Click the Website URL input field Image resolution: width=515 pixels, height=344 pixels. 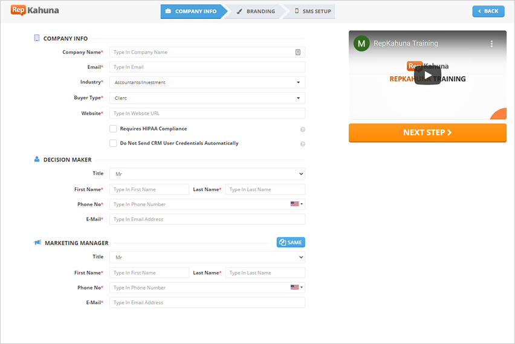(x=207, y=114)
